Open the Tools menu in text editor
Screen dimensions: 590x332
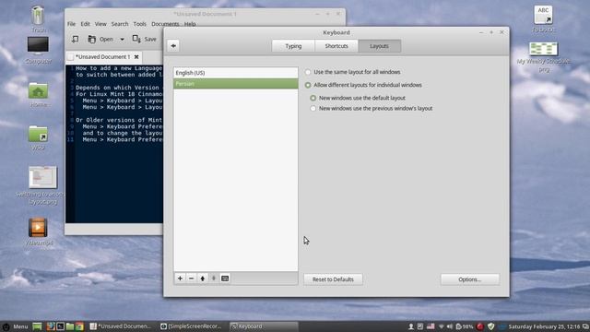(x=139, y=24)
